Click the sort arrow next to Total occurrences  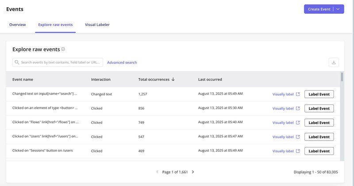173,80
